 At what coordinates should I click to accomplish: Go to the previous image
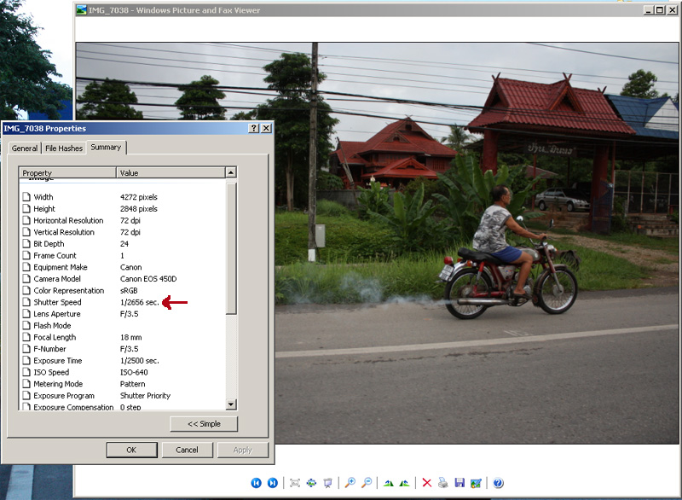[257, 483]
